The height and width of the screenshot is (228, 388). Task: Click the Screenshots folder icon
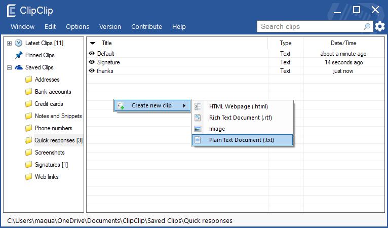29,153
